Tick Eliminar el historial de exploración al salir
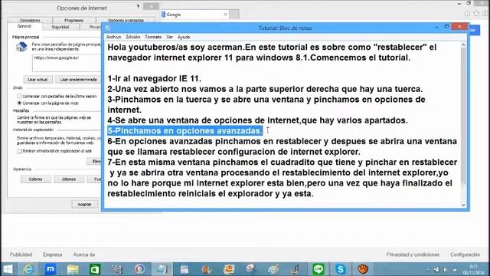Viewport: 490px width, 276px height. tap(19, 151)
